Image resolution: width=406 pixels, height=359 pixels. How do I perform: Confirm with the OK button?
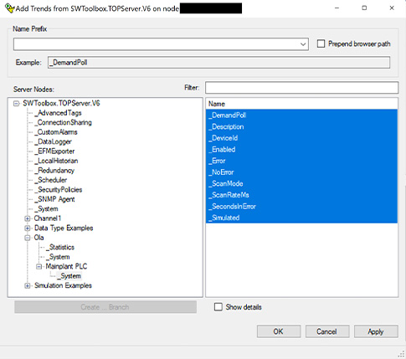(279, 331)
